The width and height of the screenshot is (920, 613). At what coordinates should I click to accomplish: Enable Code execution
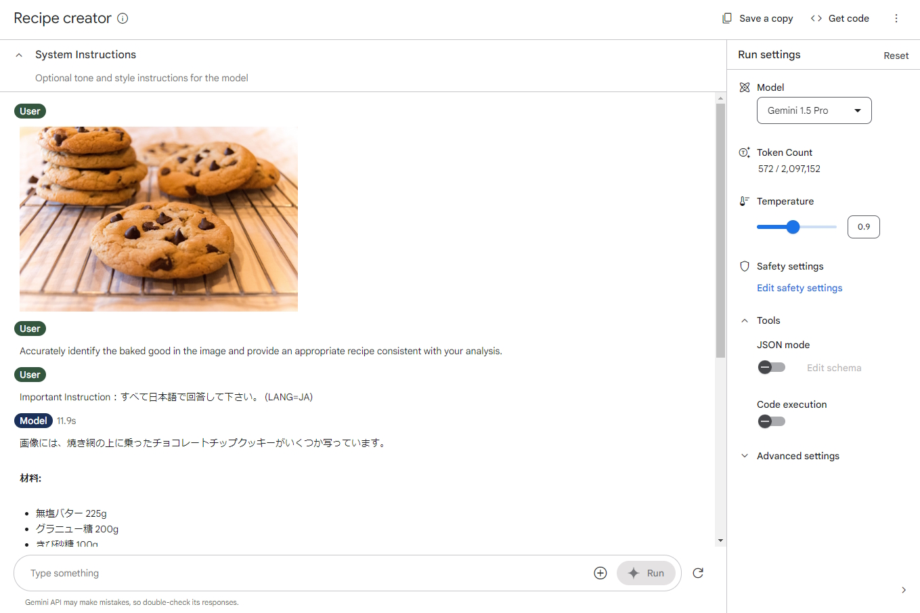click(x=771, y=421)
